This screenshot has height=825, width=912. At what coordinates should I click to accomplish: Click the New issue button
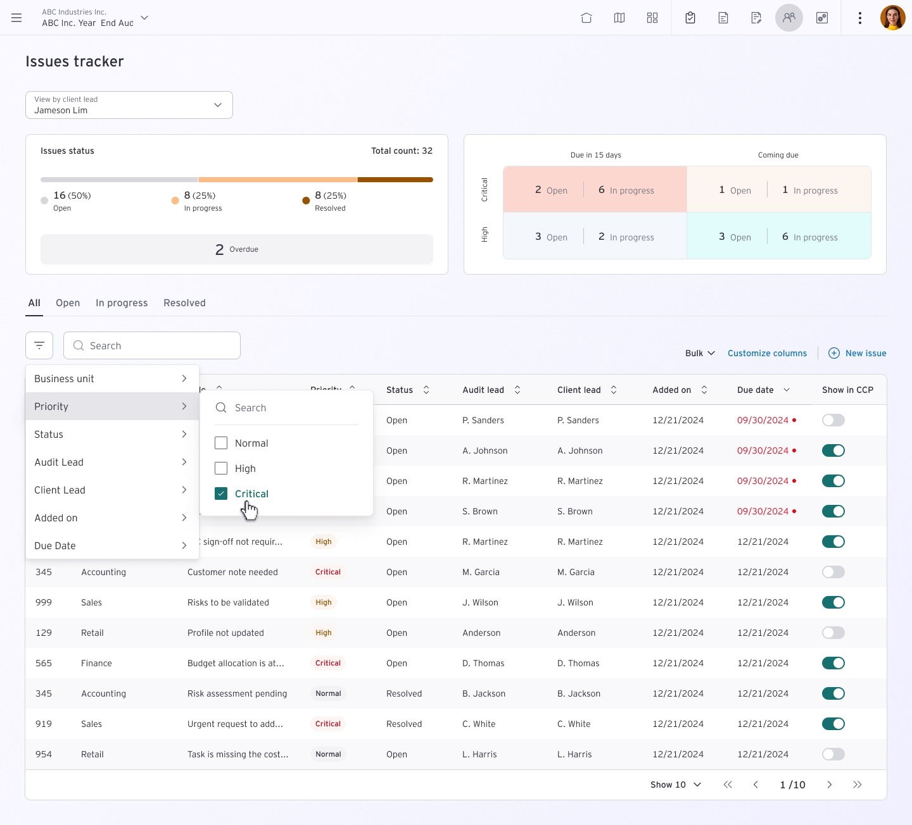click(858, 353)
